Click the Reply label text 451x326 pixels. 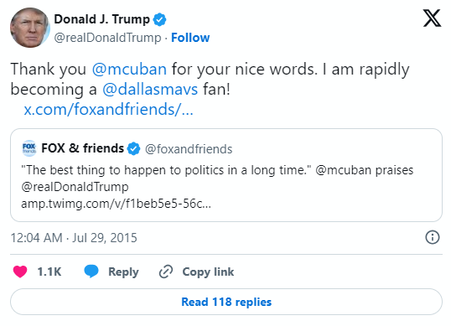tap(123, 272)
